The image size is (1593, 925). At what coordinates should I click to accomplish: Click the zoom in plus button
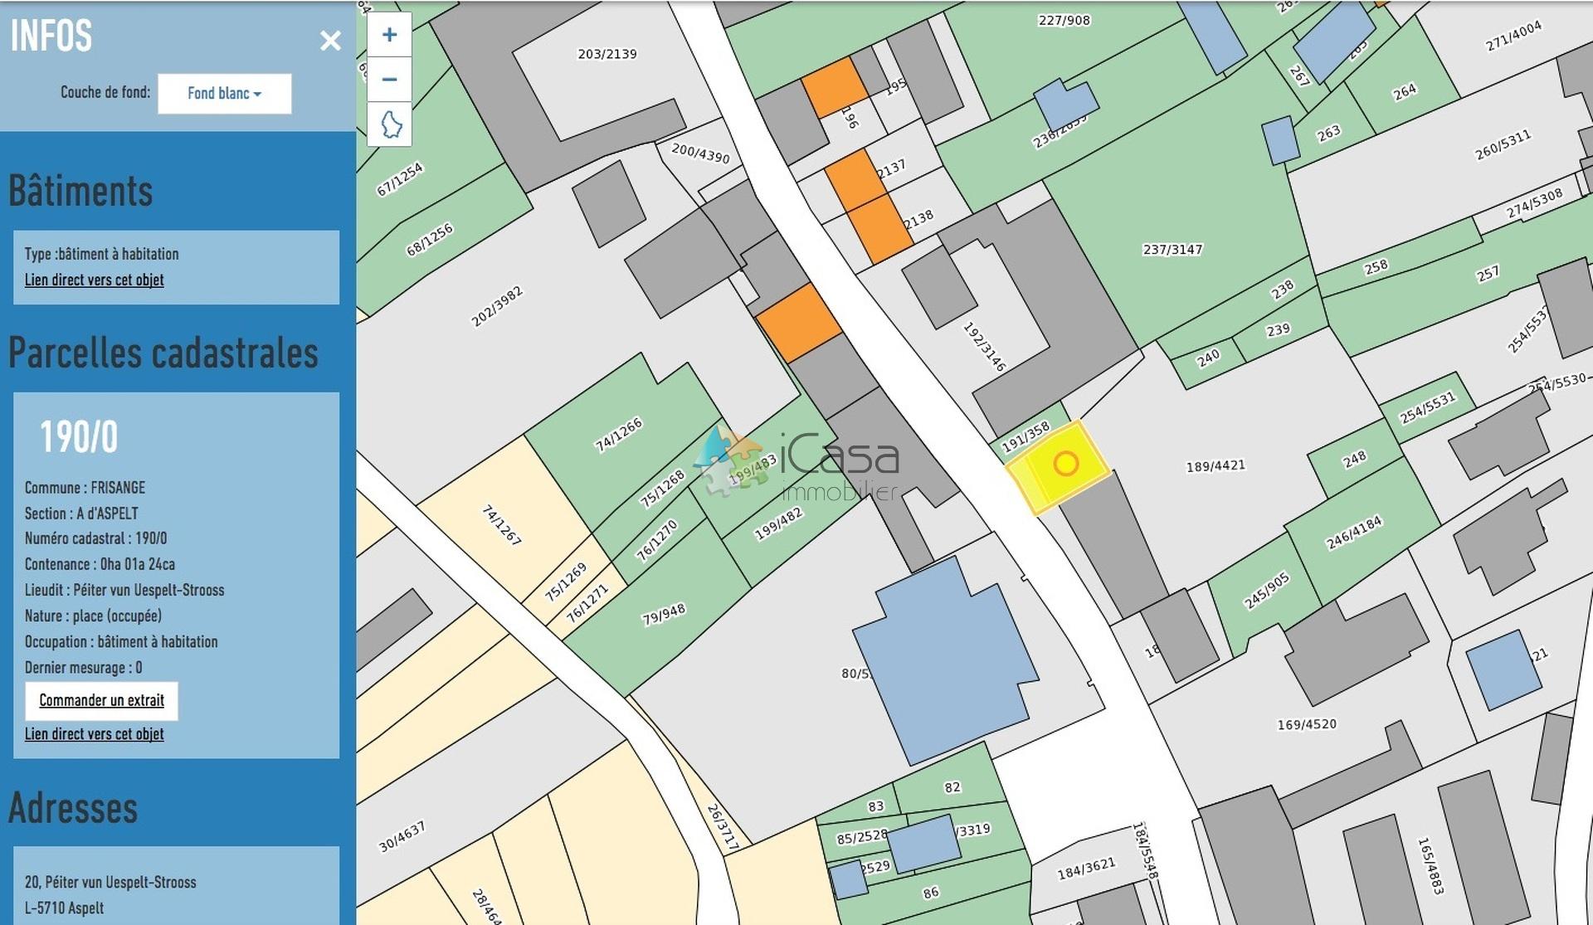click(389, 35)
